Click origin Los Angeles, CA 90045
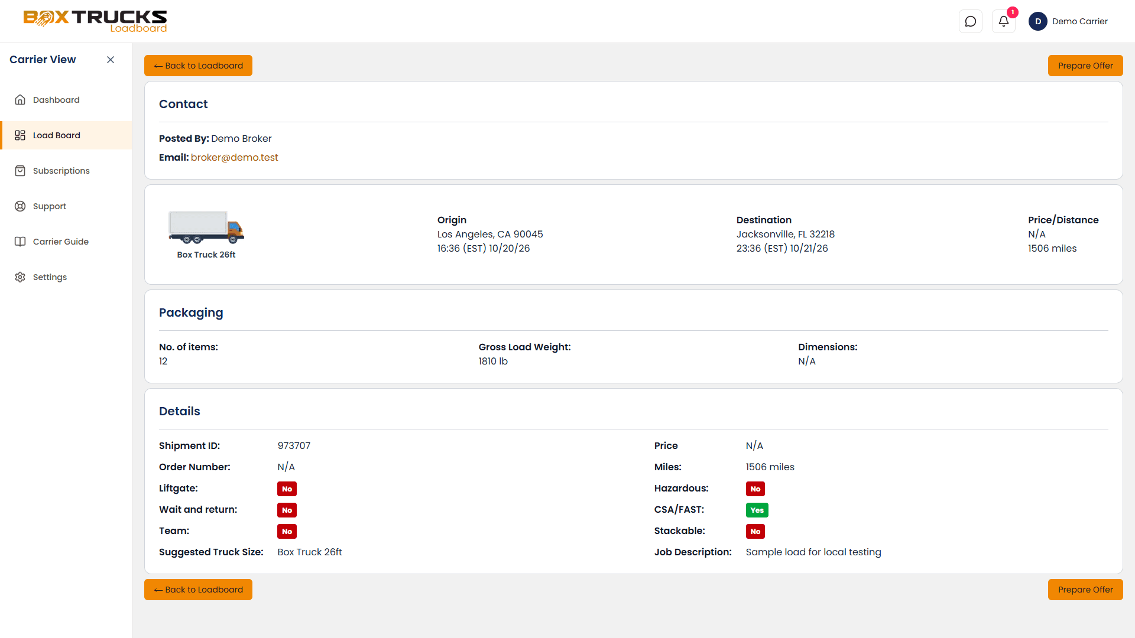This screenshot has height=638, width=1135. pos(490,234)
